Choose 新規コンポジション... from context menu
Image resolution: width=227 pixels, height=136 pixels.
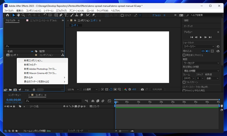point(42,61)
